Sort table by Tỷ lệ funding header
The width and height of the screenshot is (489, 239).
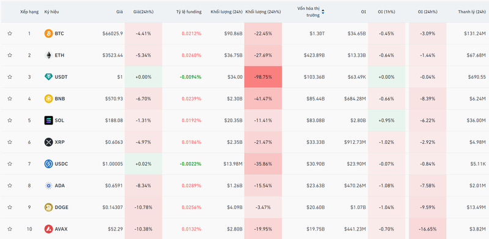click(x=189, y=12)
